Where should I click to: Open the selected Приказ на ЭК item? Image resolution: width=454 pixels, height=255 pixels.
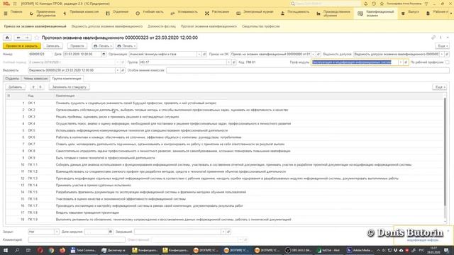click(319, 54)
